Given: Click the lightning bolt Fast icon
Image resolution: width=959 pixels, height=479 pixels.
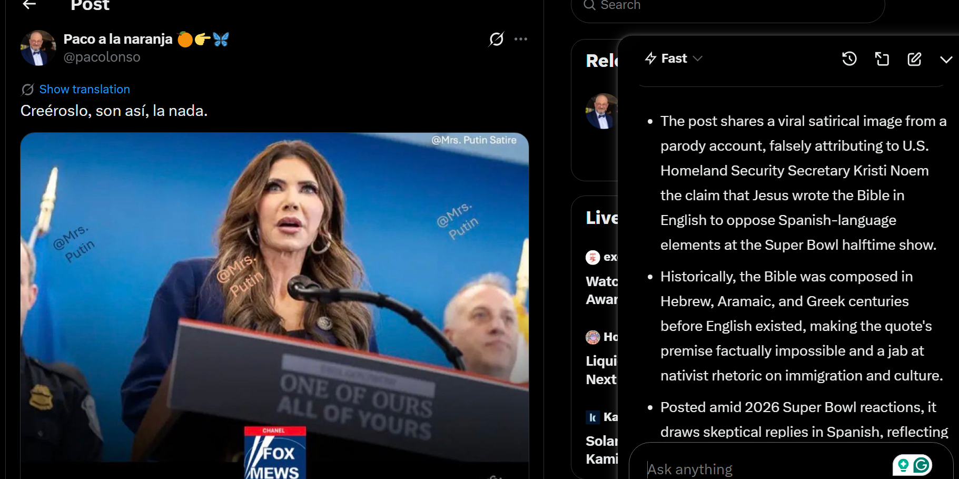Looking at the screenshot, I should pyautogui.click(x=651, y=58).
